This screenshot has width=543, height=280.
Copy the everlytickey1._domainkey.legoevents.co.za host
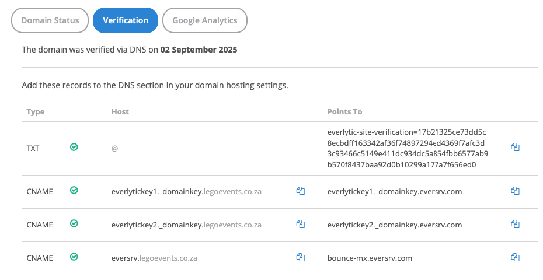coord(301,191)
